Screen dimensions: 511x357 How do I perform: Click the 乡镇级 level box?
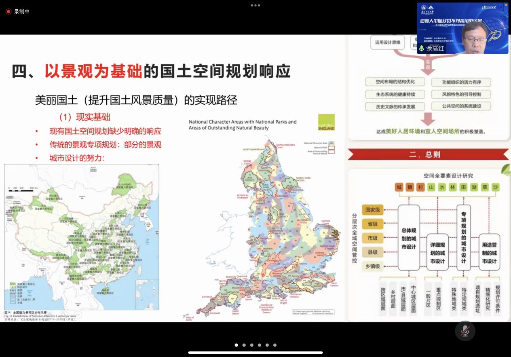[x=372, y=266]
